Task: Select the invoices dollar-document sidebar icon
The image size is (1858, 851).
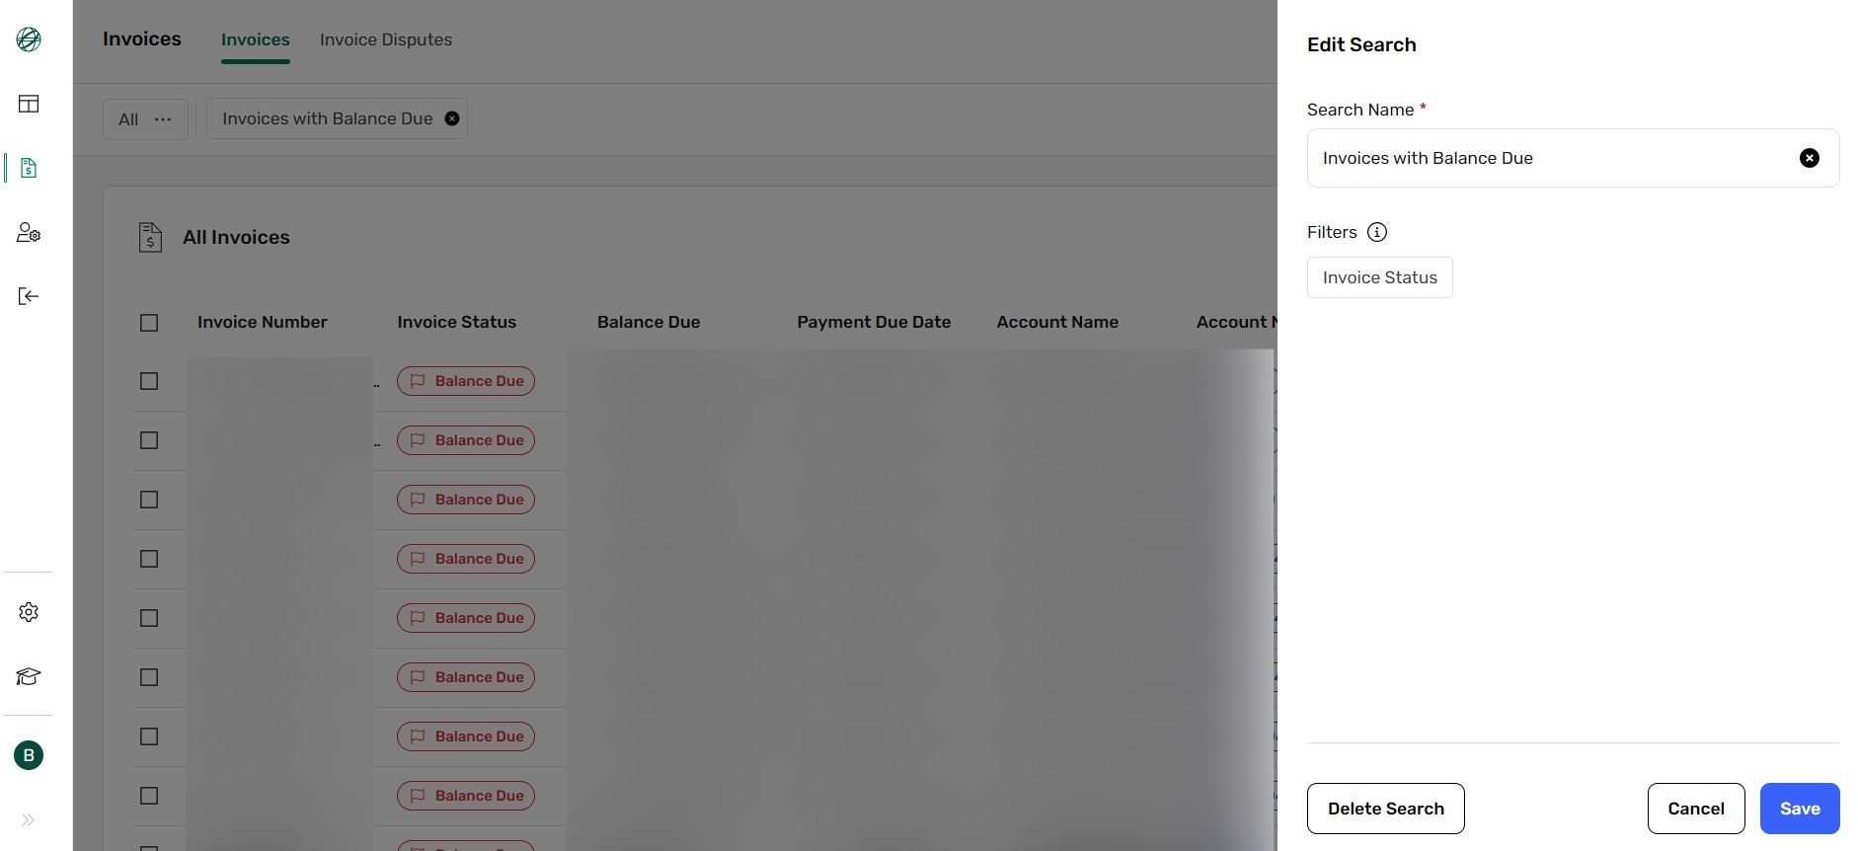Action: click(x=29, y=168)
